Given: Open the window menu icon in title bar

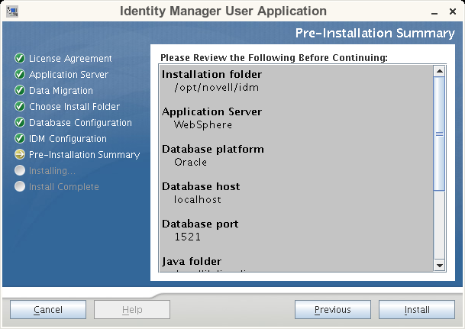Looking at the screenshot, I should (12, 11).
